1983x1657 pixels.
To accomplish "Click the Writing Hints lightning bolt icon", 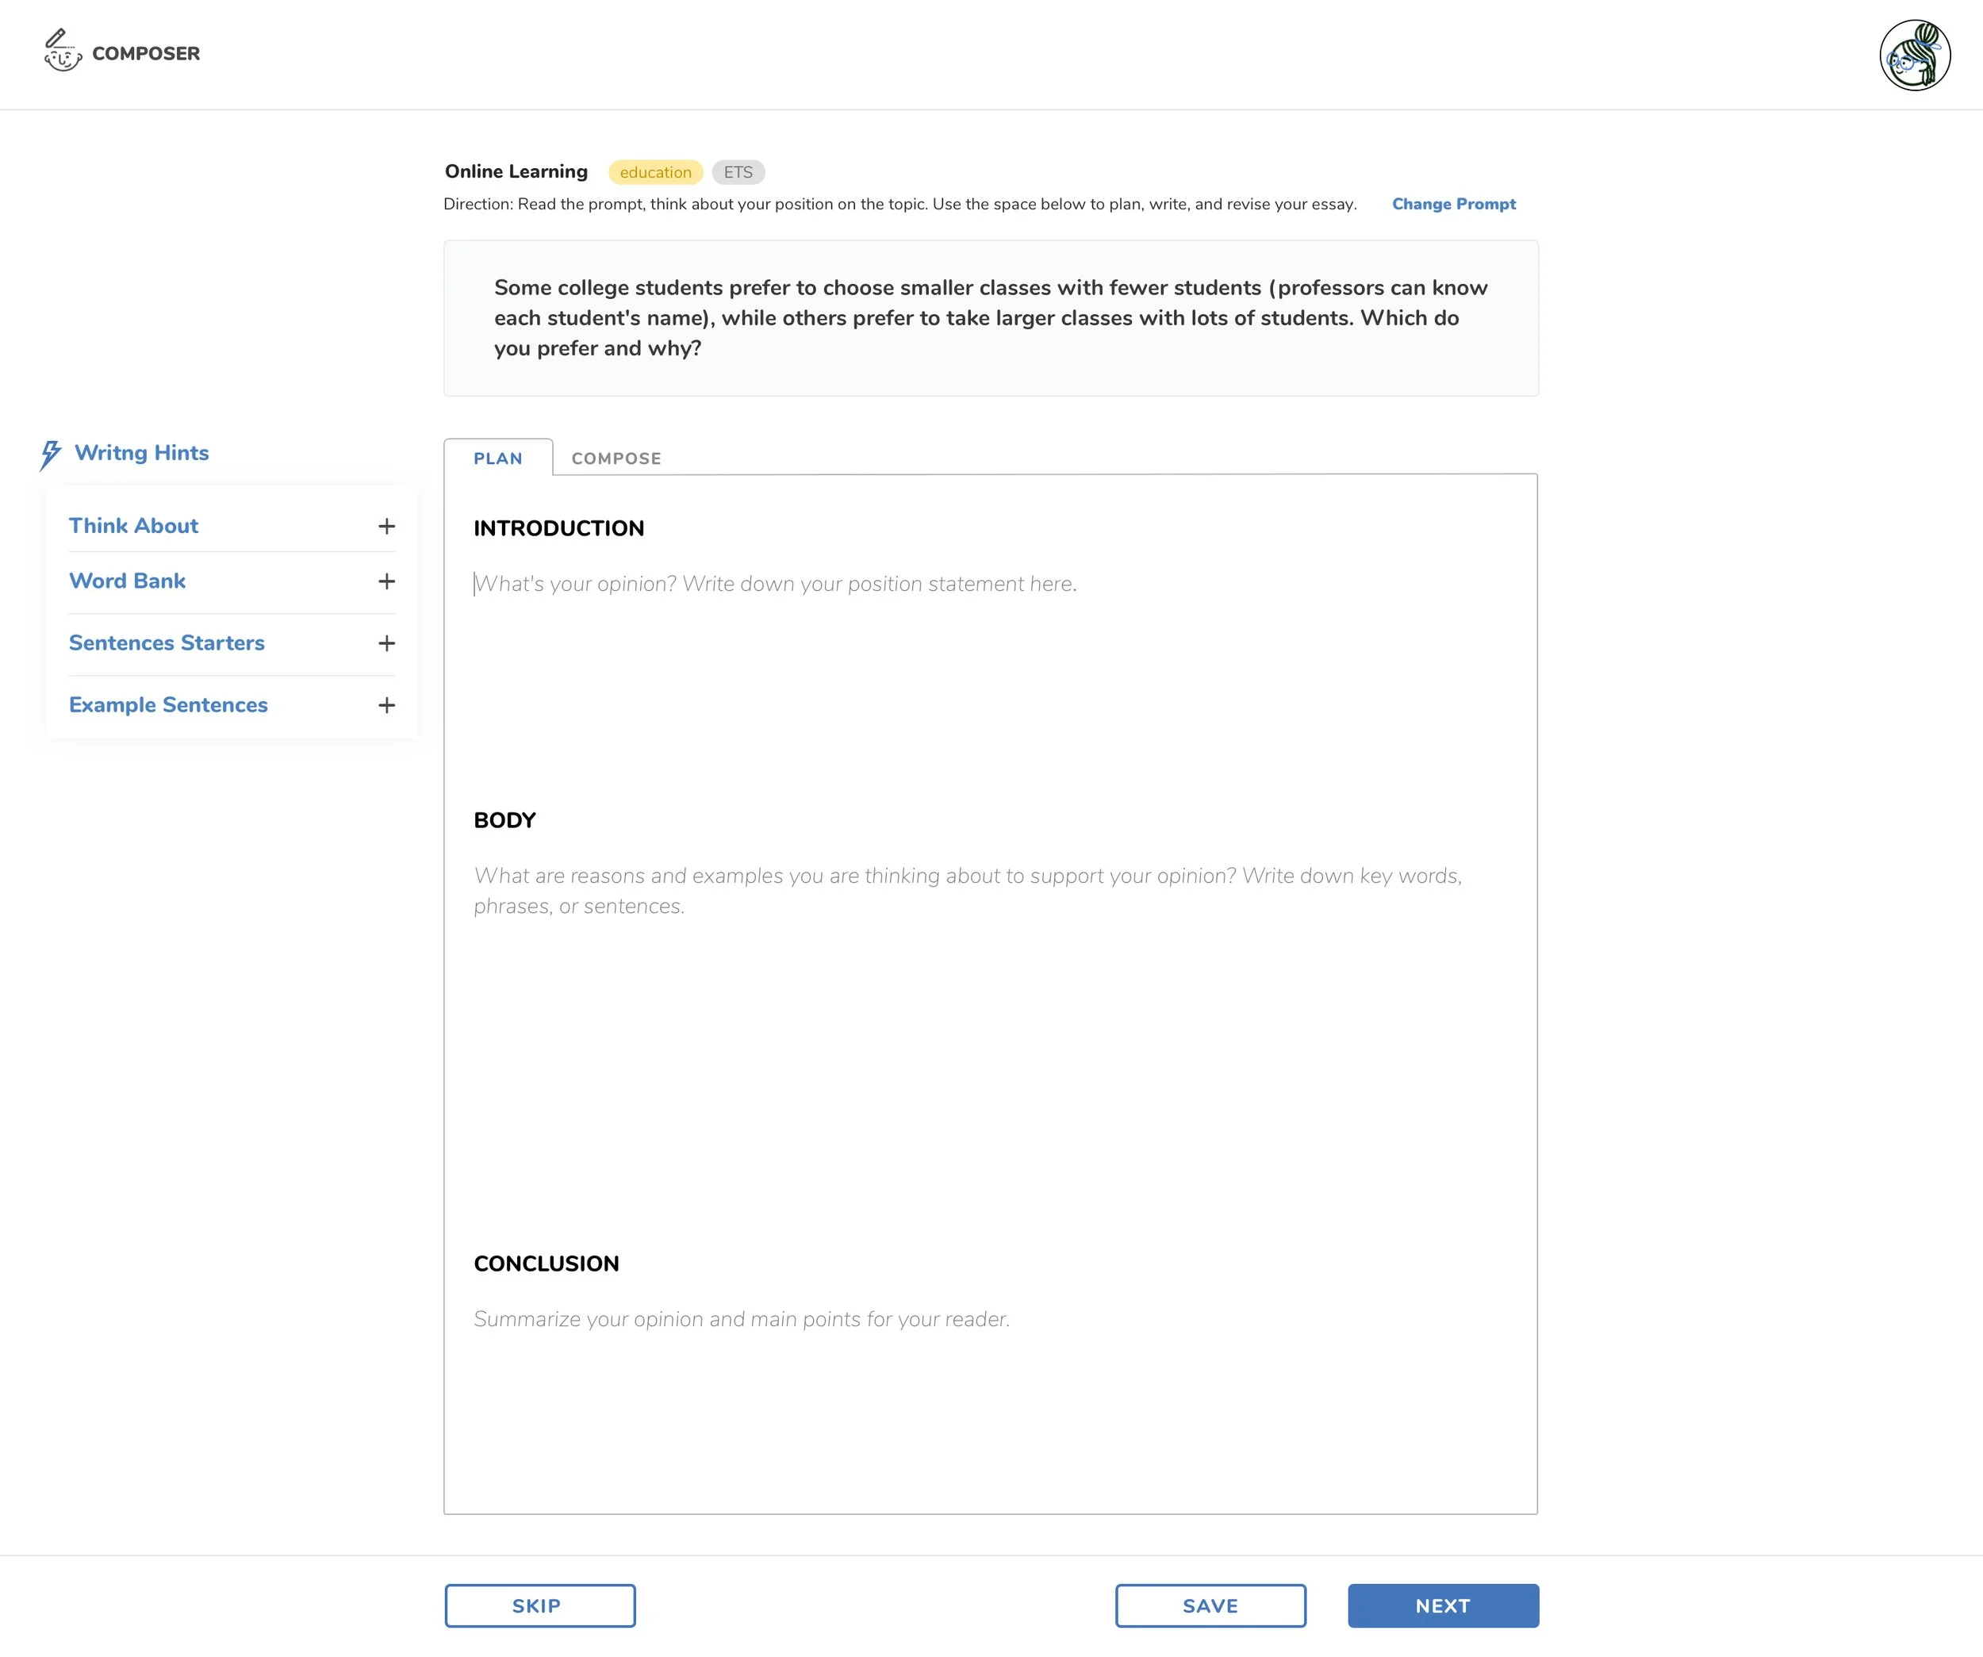I will (x=51, y=455).
